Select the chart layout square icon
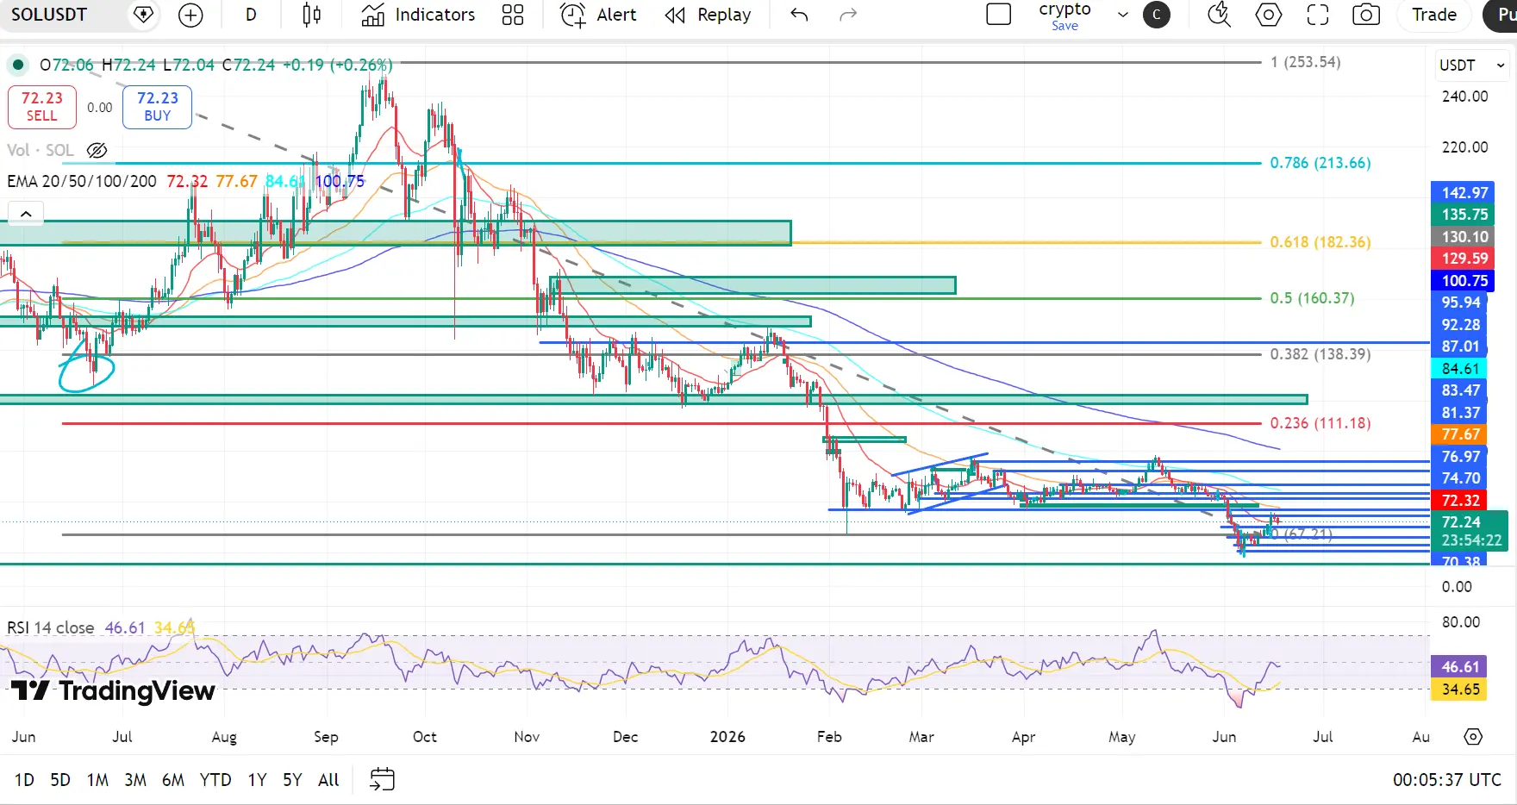The image size is (1517, 805). (x=998, y=15)
